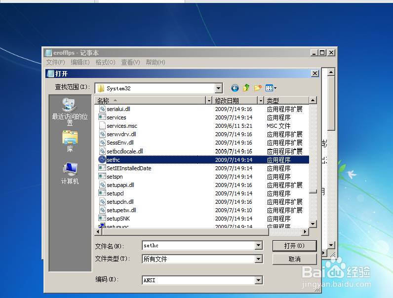Click file list horizontal scroll right arrow
The image size is (393, 298).
coord(305,232)
